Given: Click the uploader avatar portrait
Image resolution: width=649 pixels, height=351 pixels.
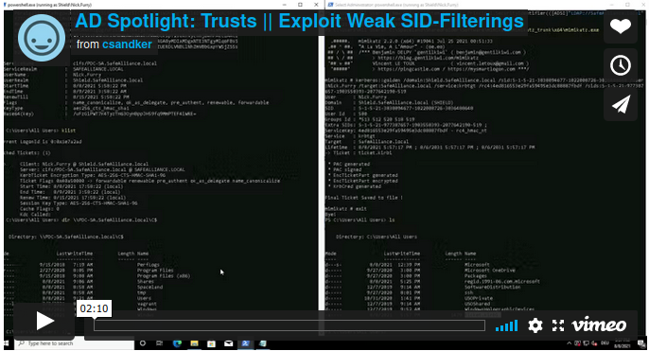Looking at the screenshot, I should pyautogui.click(x=42, y=38).
